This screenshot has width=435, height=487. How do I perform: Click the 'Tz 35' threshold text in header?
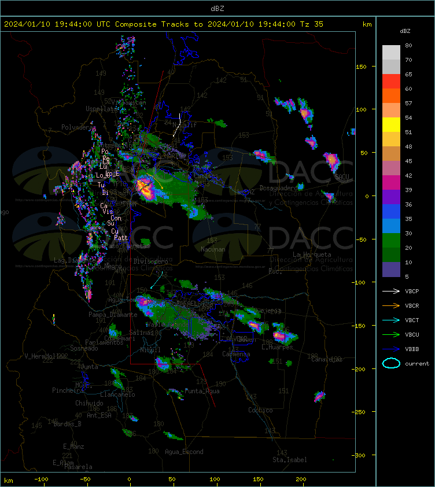pos(312,24)
